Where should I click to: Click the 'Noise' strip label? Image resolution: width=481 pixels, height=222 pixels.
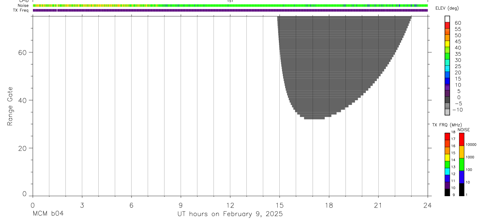point(24,5)
